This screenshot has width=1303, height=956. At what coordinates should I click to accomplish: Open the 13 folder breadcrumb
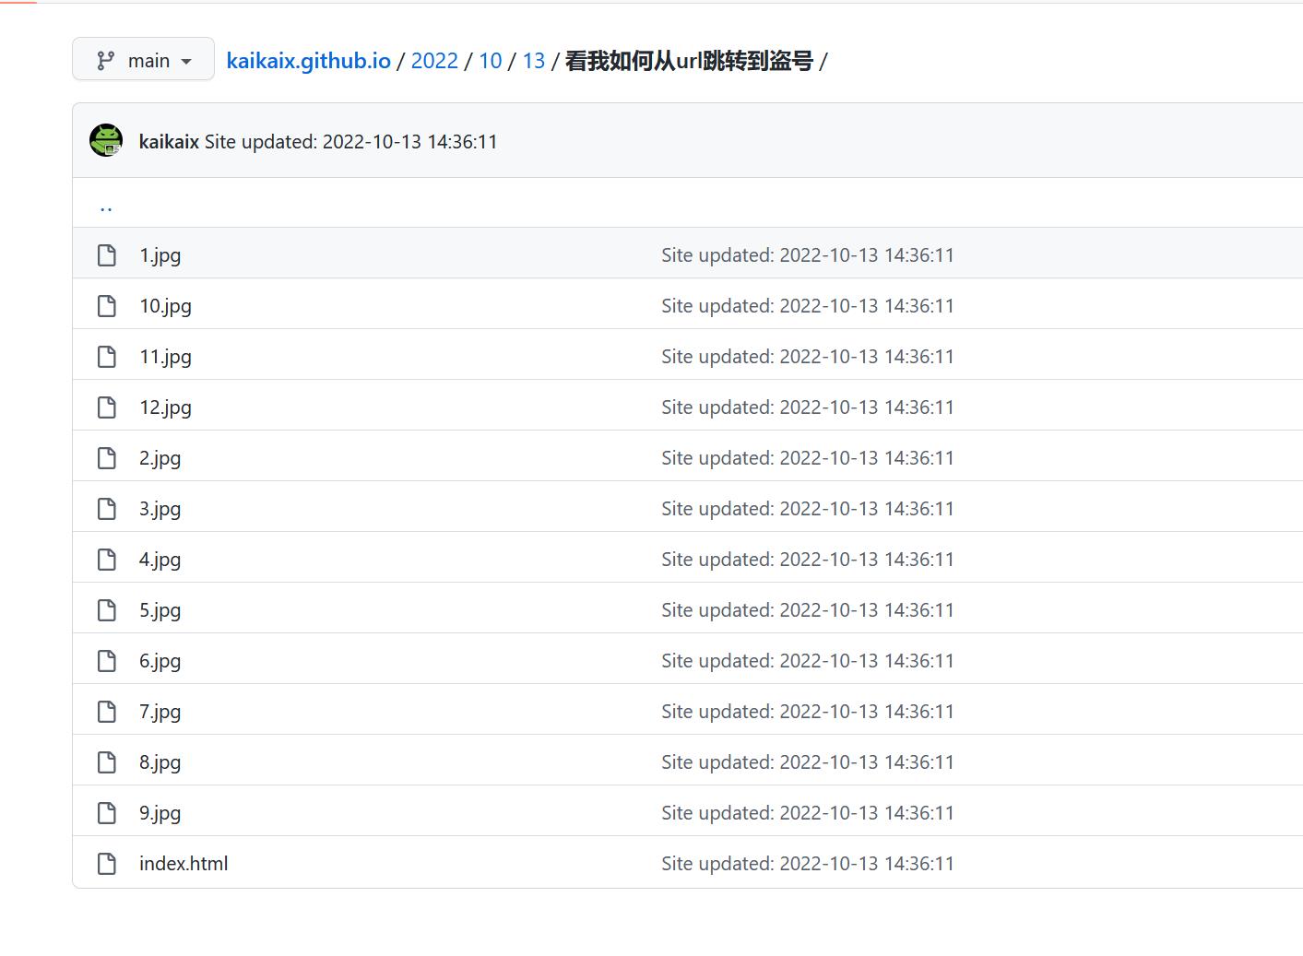533,61
